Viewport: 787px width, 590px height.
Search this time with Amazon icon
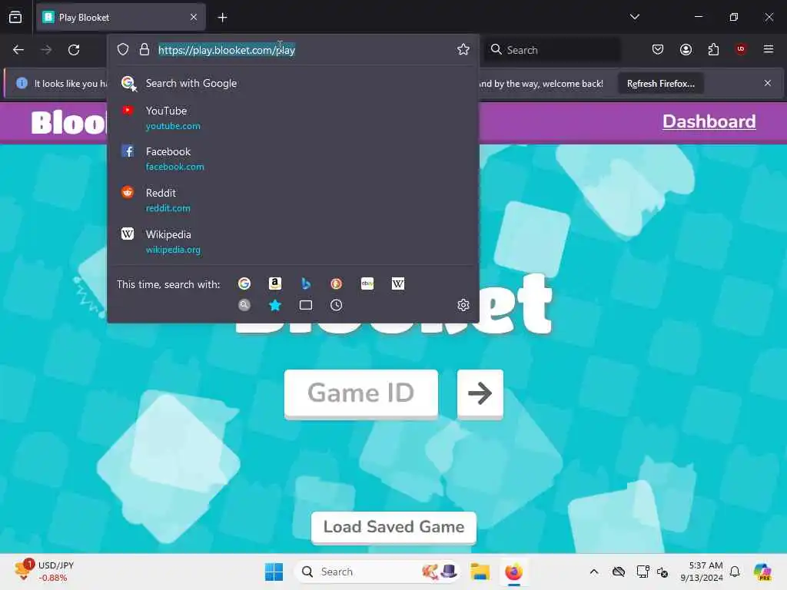(275, 284)
